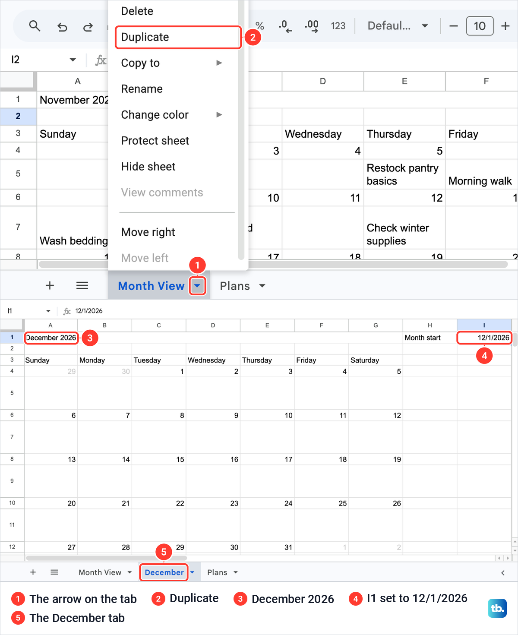Open the lower Month View tab dropdown arrow

pyautogui.click(x=129, y=572)
